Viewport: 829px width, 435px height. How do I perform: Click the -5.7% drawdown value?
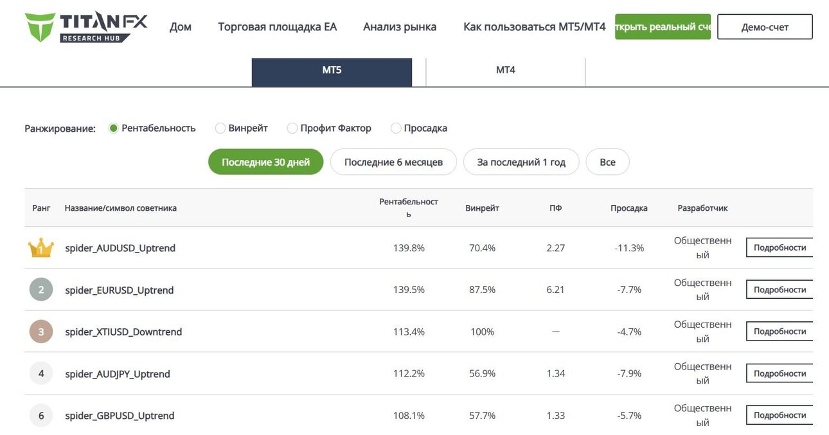(x=629, y=416)
